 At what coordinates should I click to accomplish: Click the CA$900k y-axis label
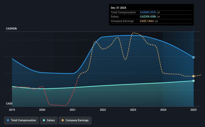click(x=11, y=28)
